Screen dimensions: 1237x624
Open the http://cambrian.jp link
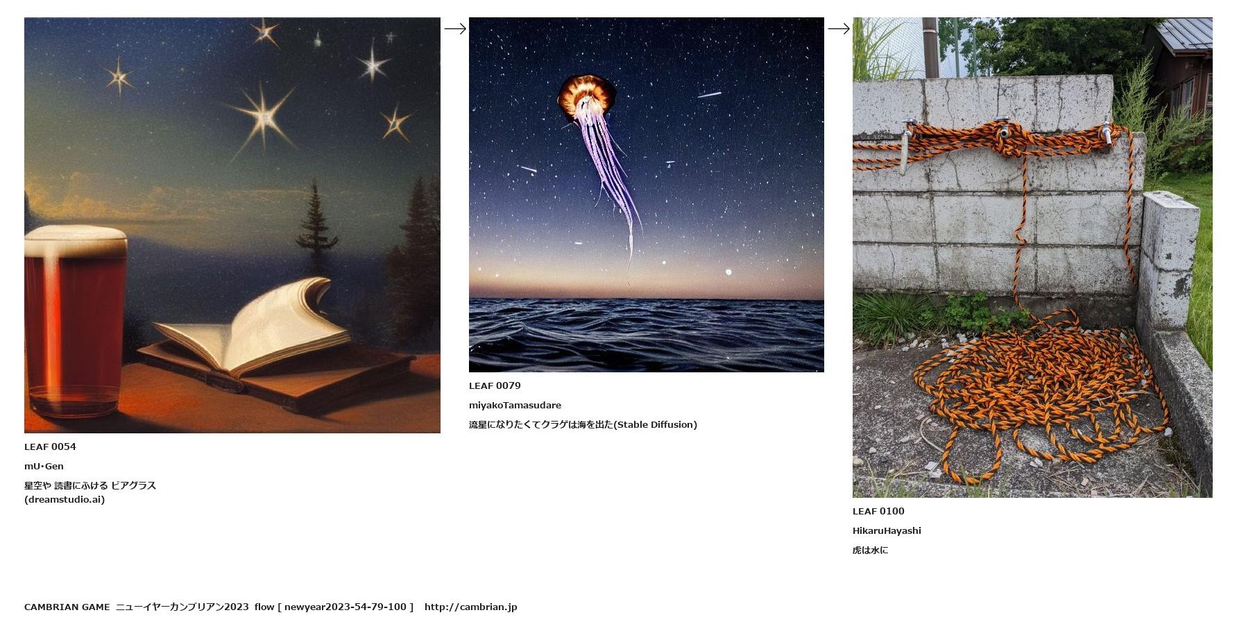tap(470, 607)
